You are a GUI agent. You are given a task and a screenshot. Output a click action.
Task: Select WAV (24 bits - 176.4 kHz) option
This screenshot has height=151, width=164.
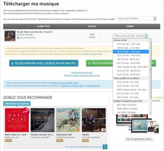(131, 44)
